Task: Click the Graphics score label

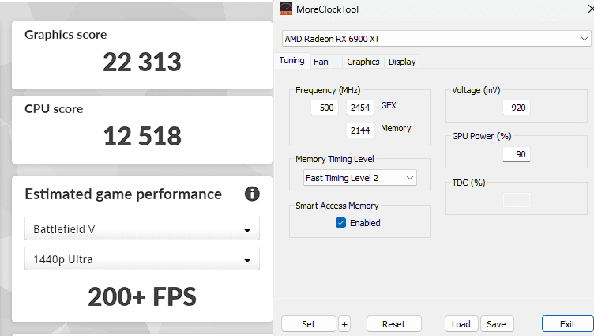Action: tap(66, 35)
